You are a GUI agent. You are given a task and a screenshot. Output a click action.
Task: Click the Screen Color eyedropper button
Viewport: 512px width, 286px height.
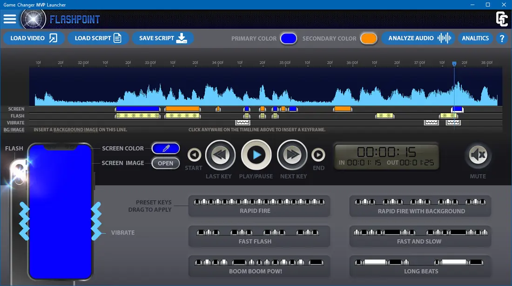166,149
